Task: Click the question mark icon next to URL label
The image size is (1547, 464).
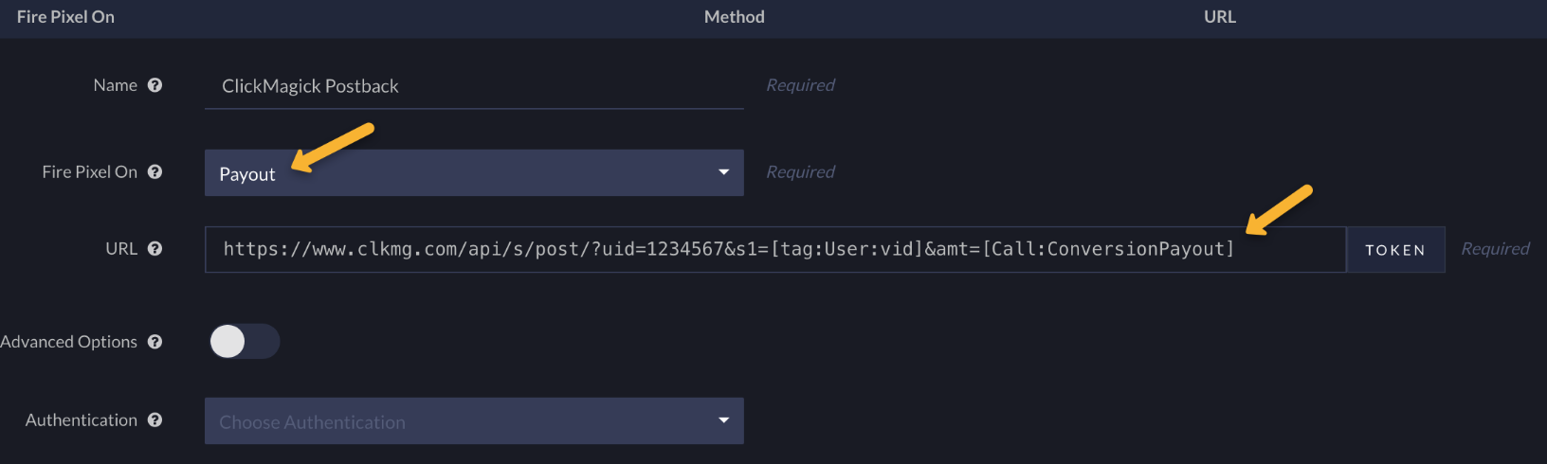Action: [155, 248]
